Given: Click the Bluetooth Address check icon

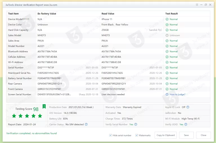Looking at the screenshot, I should [x=167, y=51].
